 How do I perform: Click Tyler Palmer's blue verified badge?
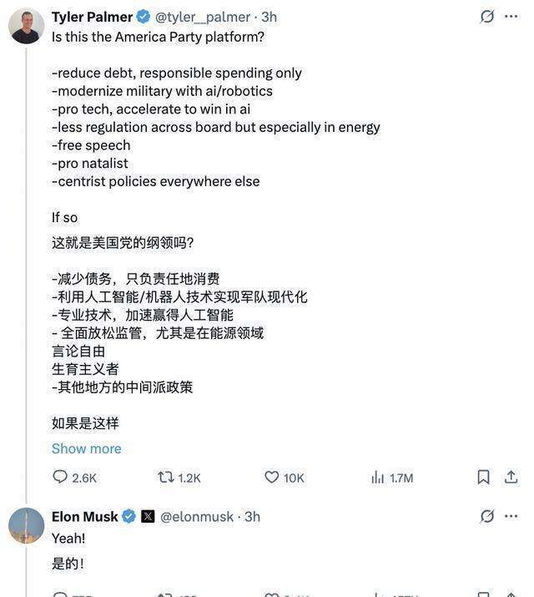[144, 17]
